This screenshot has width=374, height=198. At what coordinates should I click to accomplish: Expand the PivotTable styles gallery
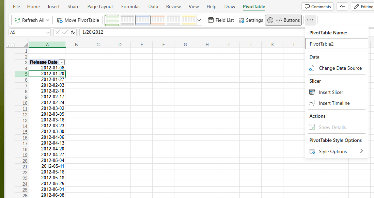click(199, 20)
